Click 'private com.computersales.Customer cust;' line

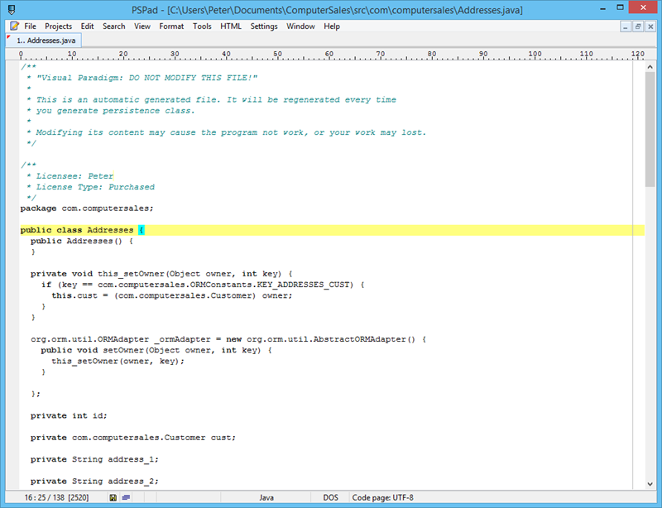(133, 438)
